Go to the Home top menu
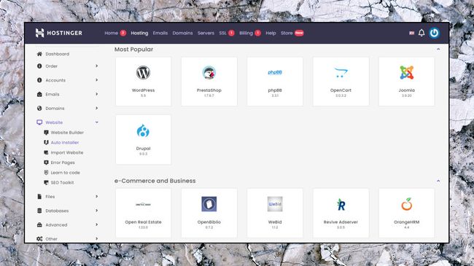 tap(112, 33)
